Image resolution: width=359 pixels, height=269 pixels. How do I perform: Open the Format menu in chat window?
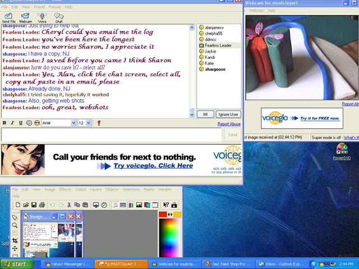pos(54,7)
